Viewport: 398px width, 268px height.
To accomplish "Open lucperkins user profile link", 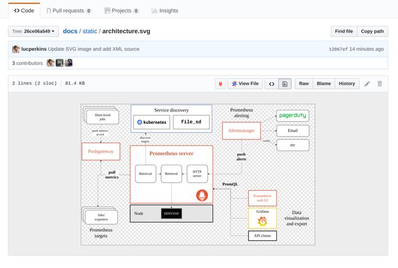I will click(x=34, y=49).
